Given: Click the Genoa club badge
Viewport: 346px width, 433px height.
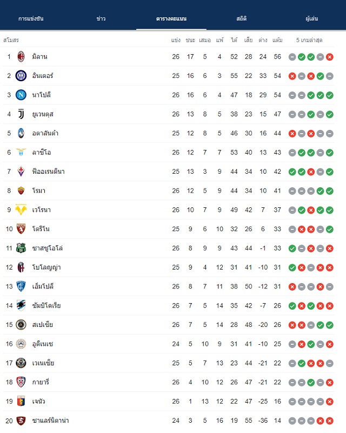Looking at the screenshot, I should point(21,401).
